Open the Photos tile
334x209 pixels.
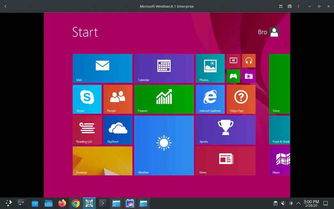tap(210, 68)
